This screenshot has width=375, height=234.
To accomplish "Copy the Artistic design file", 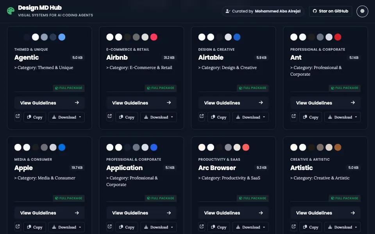I will (x=311, y=227).
